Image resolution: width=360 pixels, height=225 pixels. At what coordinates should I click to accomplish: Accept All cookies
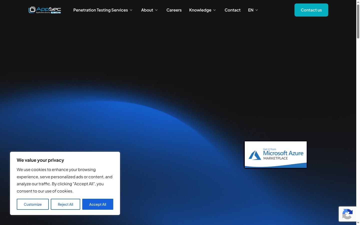coord(98,204)
